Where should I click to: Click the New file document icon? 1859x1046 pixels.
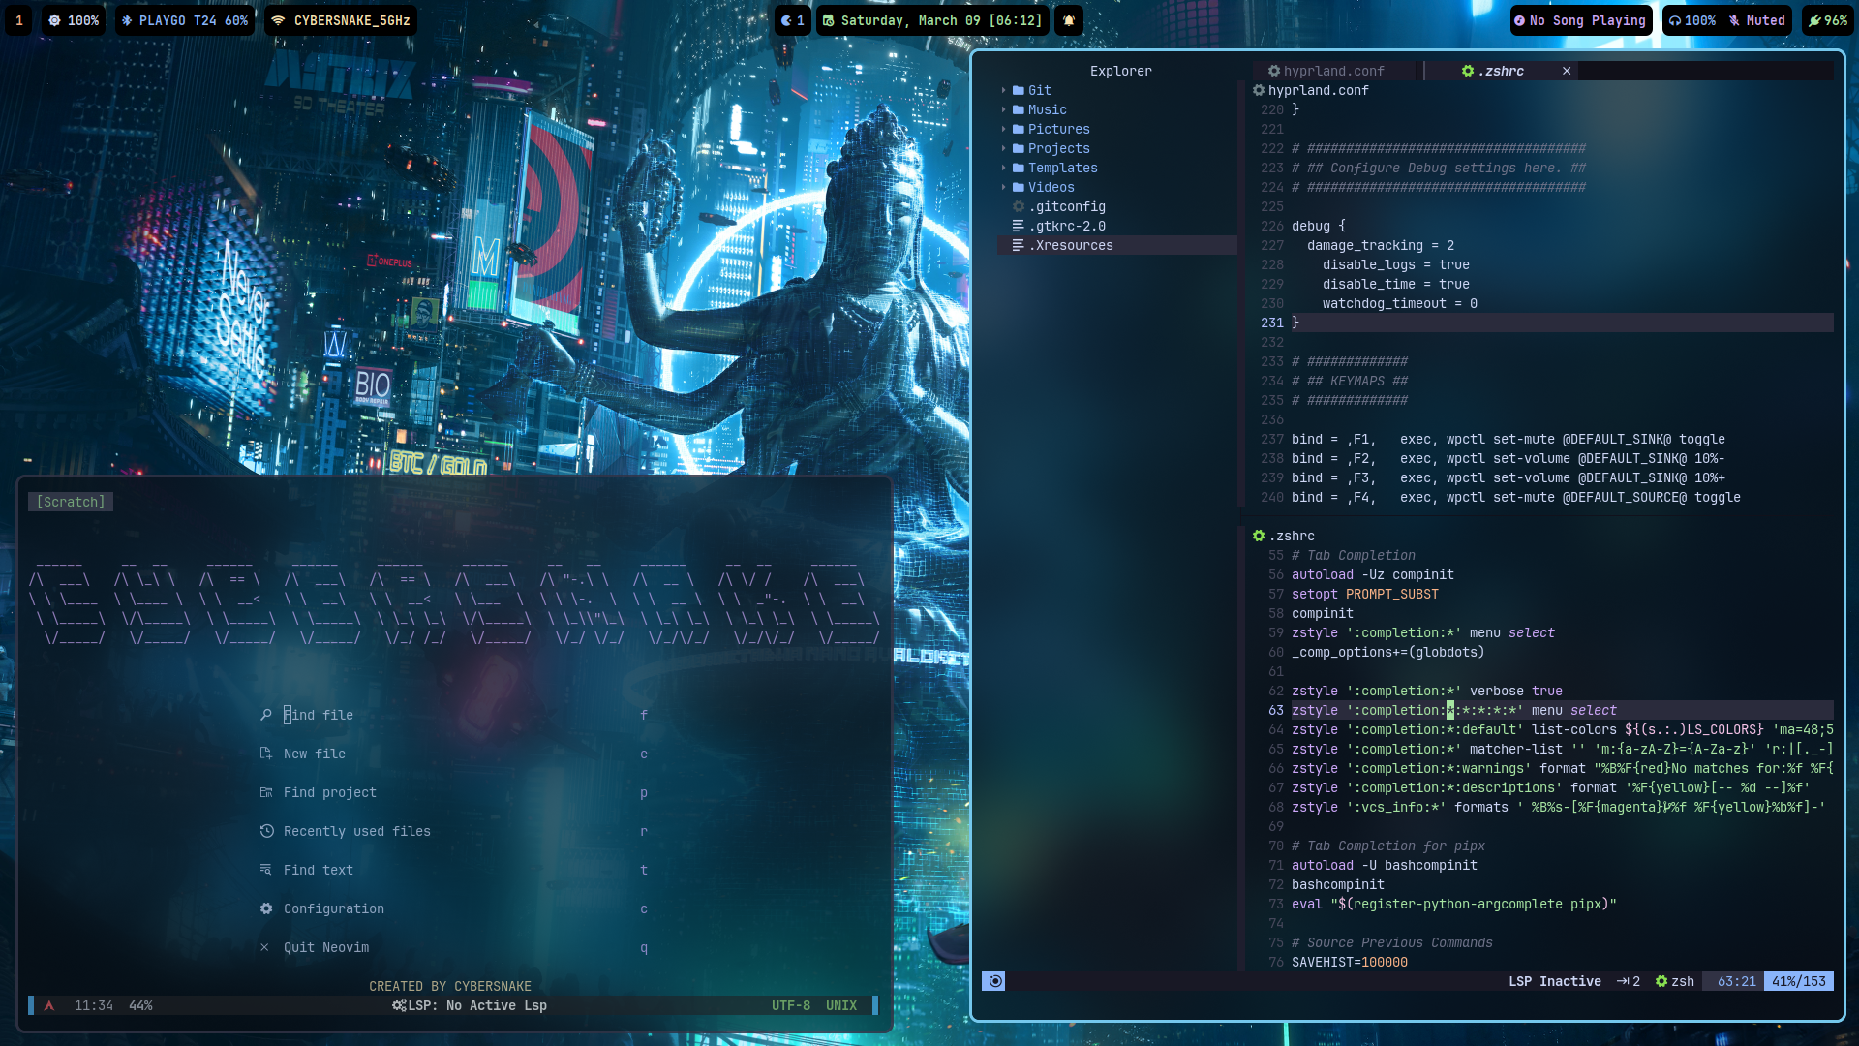(x=266, y=754)
